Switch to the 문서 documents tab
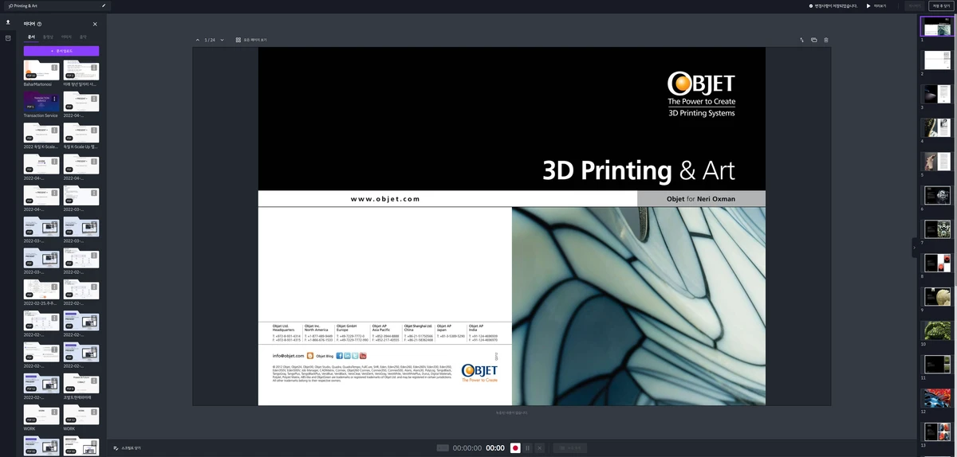This screenshot has width=957, height=457. coord(31,37)
